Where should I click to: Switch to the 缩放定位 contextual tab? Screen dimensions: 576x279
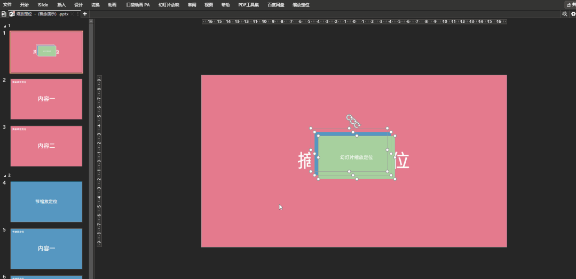click(x=301, y=5)
